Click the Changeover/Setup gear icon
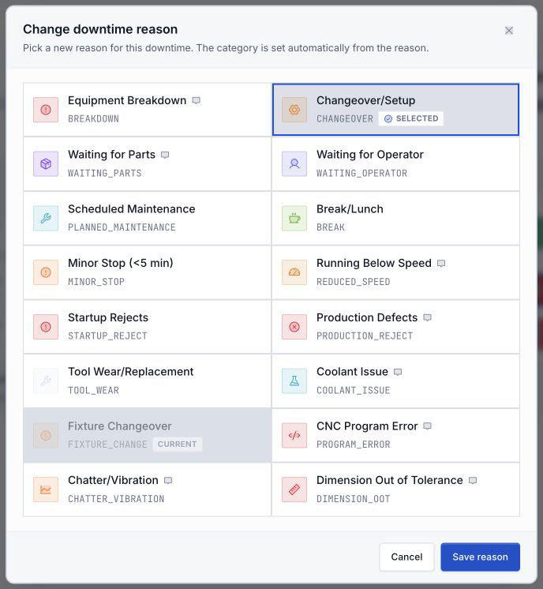 click(x=294, y=110)
